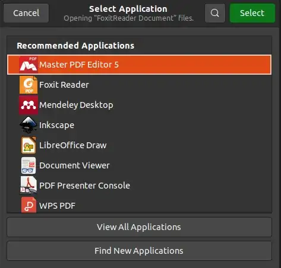Click the WPS PDF icon

(x=29, y=205)
